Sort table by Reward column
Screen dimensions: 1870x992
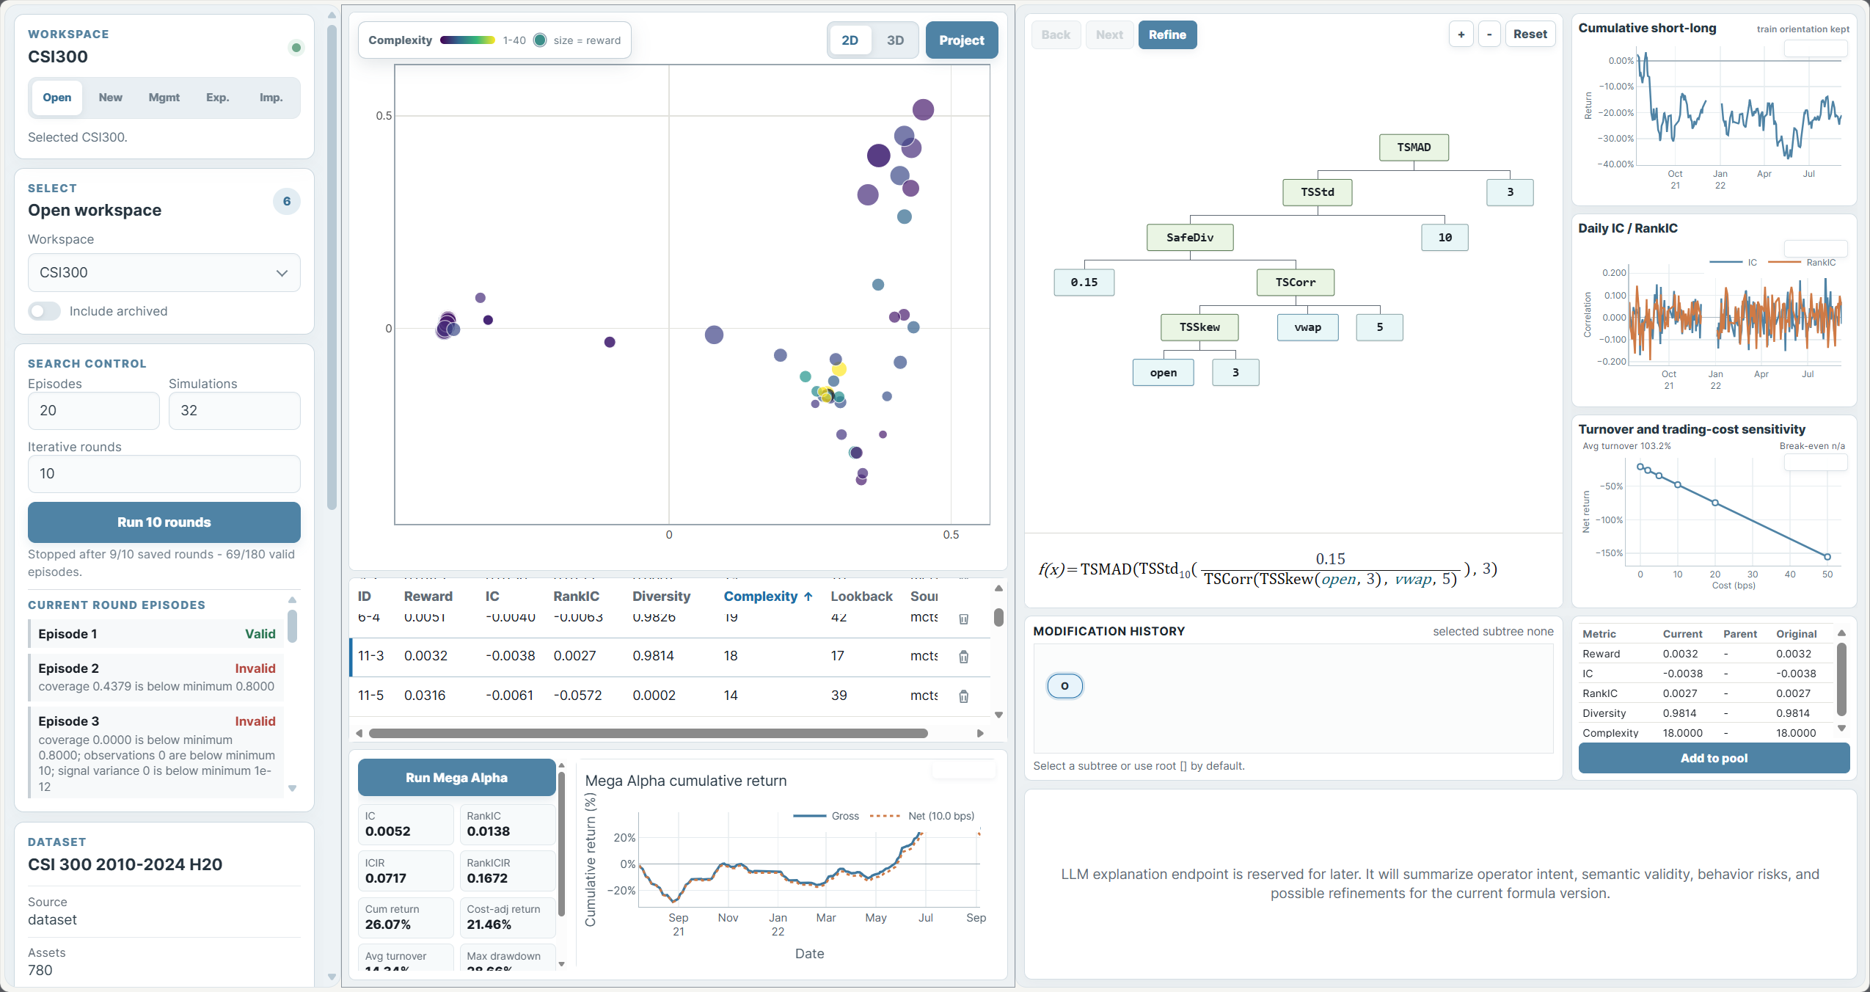(428, 597)
